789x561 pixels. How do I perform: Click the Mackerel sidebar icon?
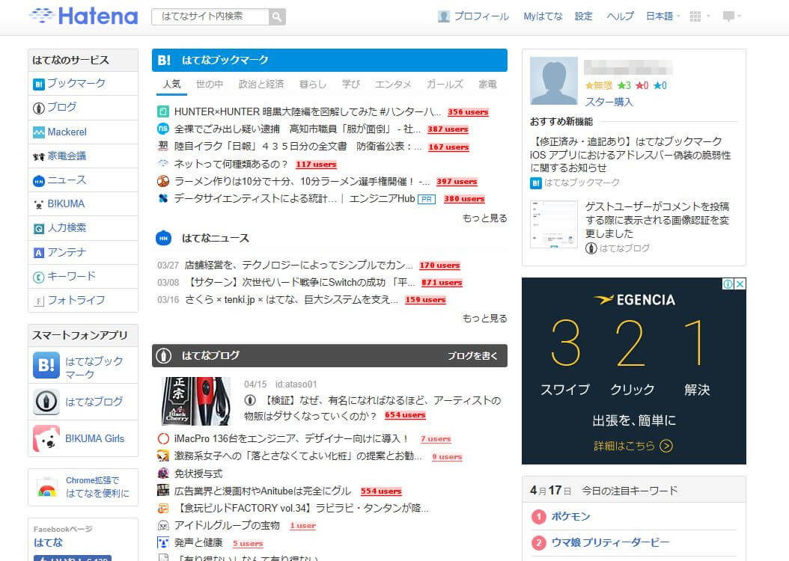[39, 132]
